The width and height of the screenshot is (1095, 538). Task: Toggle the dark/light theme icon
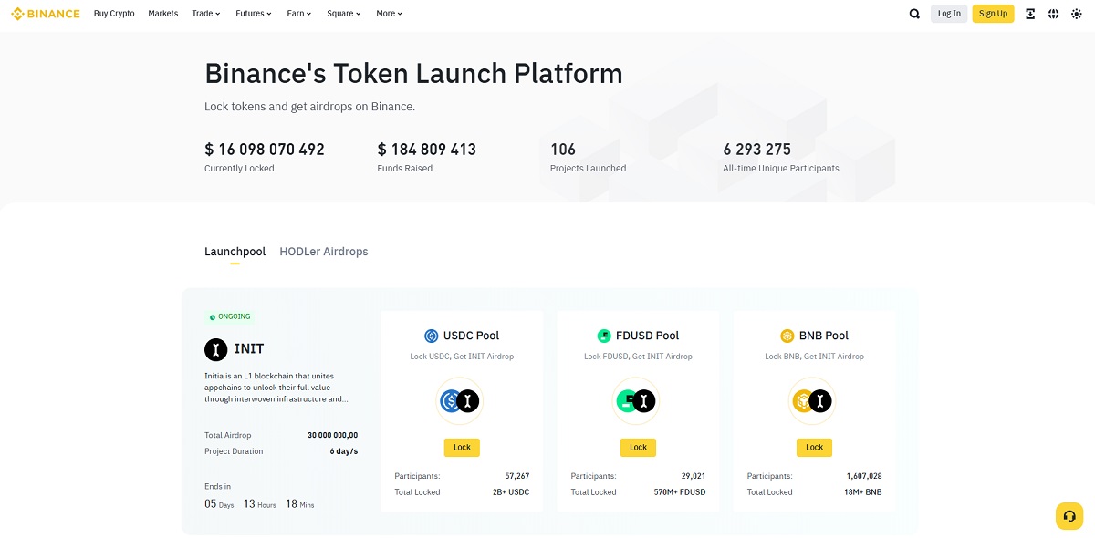click(x=1076, y=14)
